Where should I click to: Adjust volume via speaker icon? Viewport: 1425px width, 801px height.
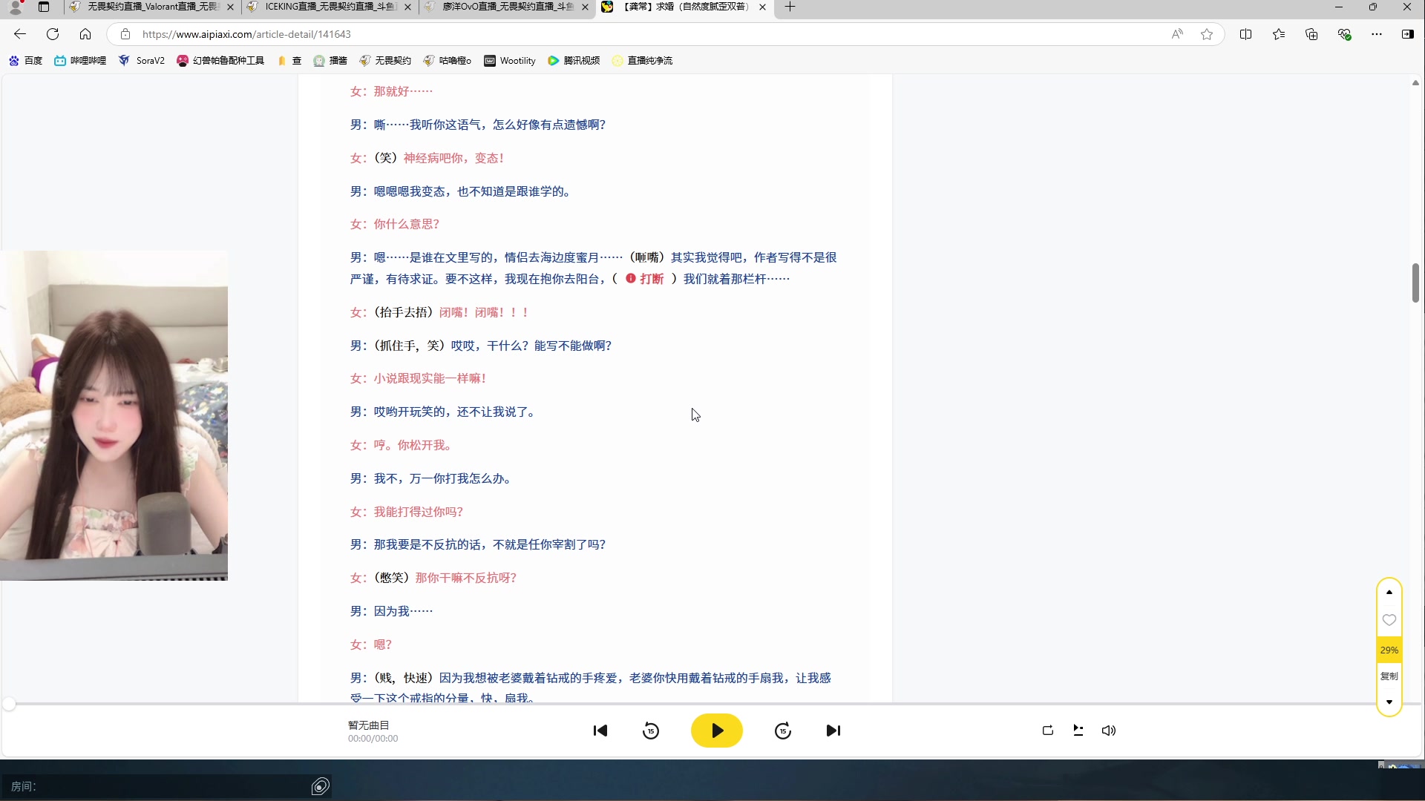pos(1108,731)
